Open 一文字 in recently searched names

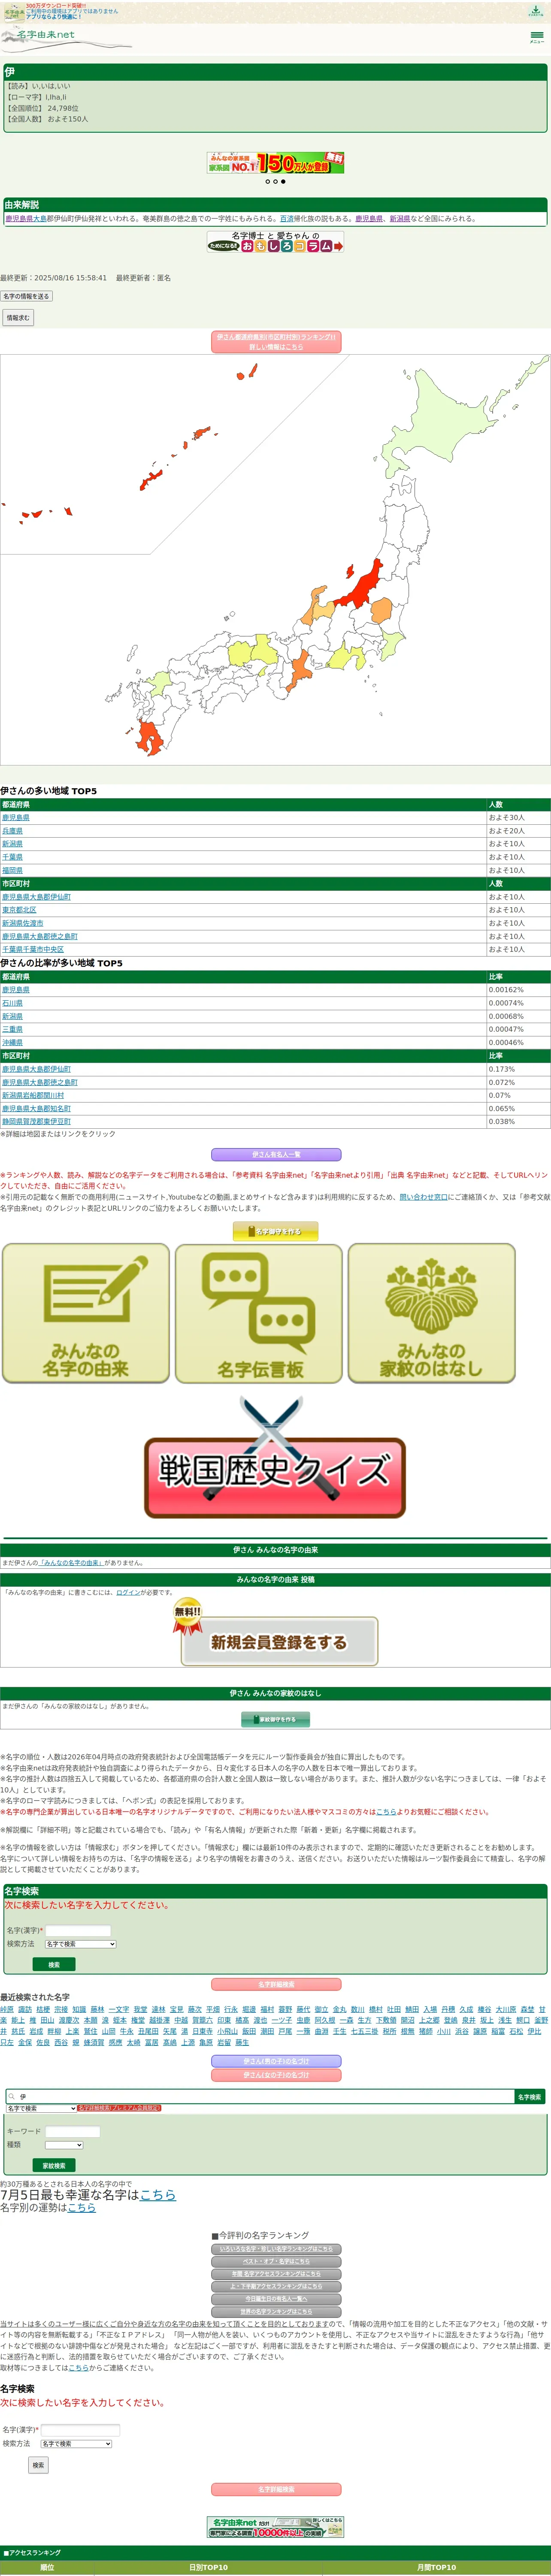[x=119, y=2009]
